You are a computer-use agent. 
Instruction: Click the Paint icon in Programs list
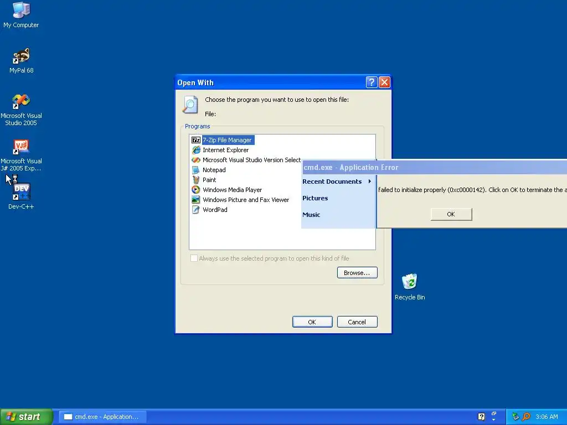click(x=196, y=180)
